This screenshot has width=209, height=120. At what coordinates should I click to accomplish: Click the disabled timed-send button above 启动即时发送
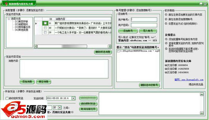(88, 98)
